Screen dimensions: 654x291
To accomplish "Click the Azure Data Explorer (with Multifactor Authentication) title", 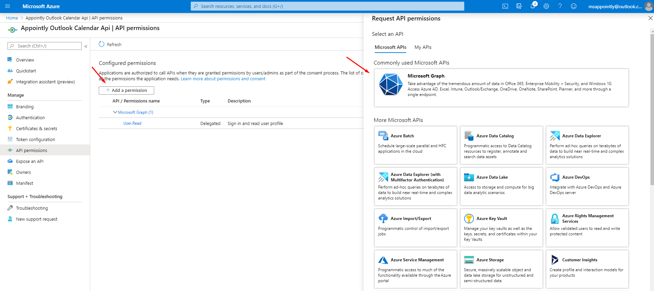I will tap(417, 177).
